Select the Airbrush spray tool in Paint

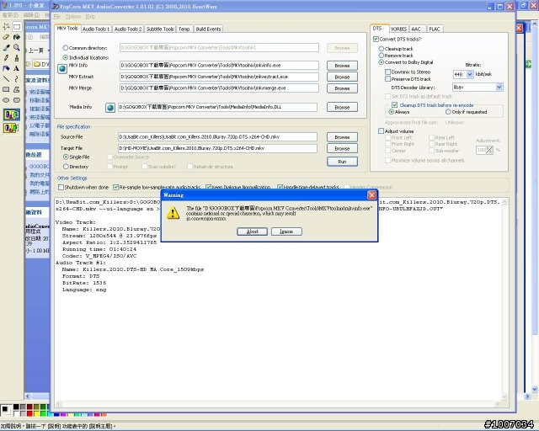[6, 68]
